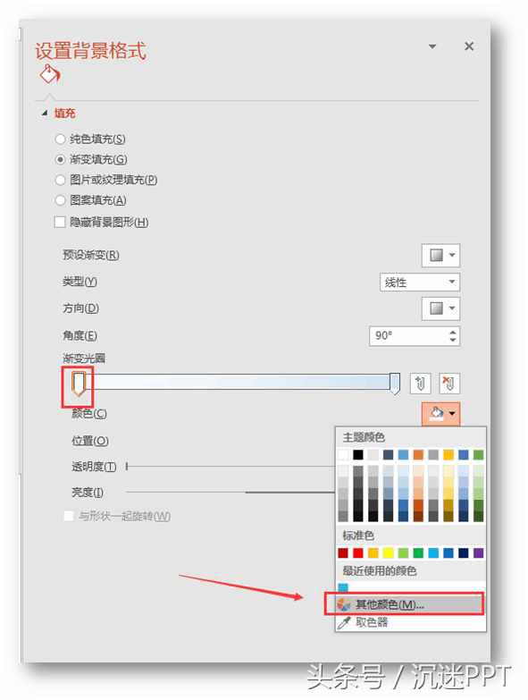Collapse the 填充 section triangle
The width and height of the screenshot is (528, 700).
tap(45, 114)
